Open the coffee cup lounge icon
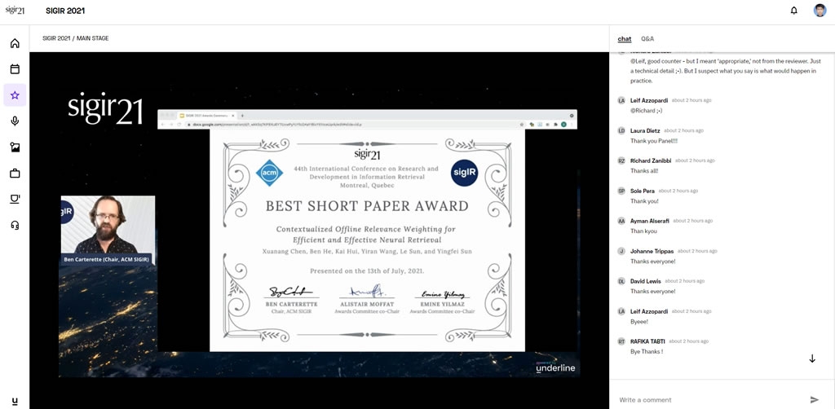835x409 pixels. coord(15,199)
